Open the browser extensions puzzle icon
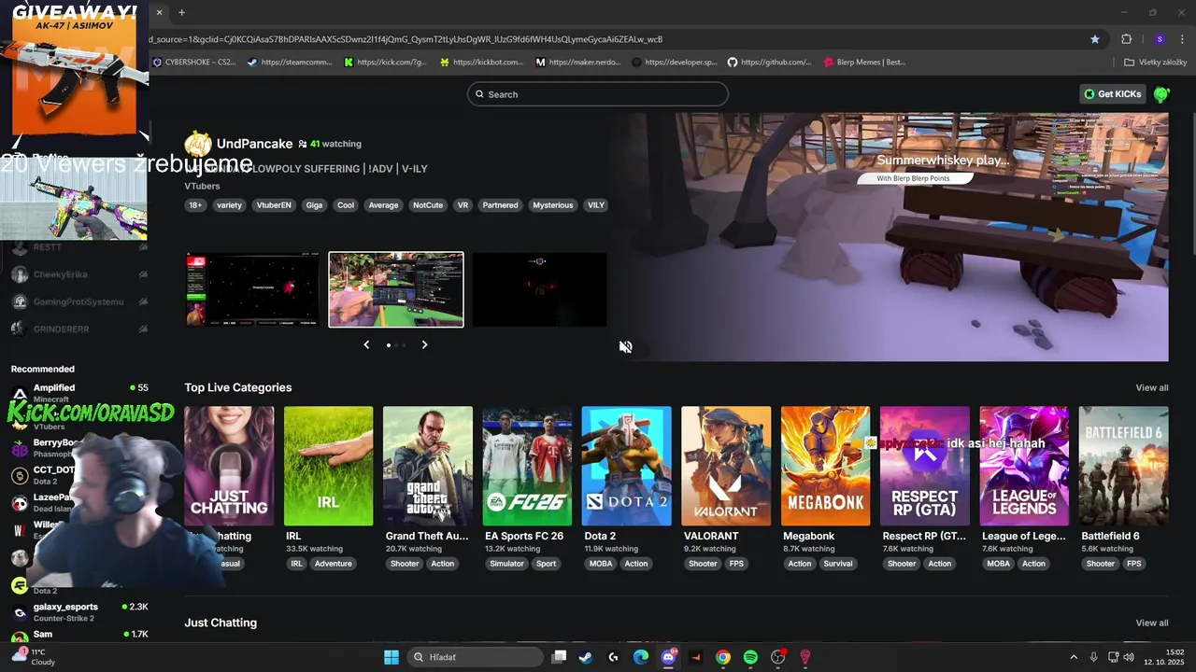The height and width of the screenshot is (672, 1196). (x=1126, y=39)
